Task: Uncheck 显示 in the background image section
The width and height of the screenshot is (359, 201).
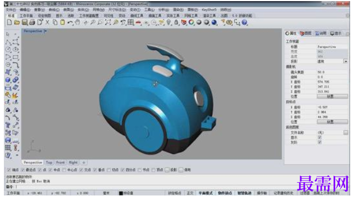Action: (x=320, y=137)
